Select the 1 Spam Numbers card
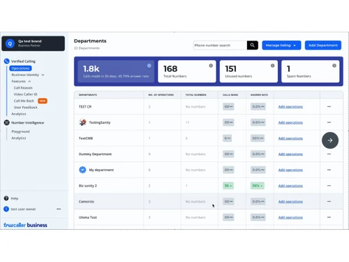 tap(310, 71)
